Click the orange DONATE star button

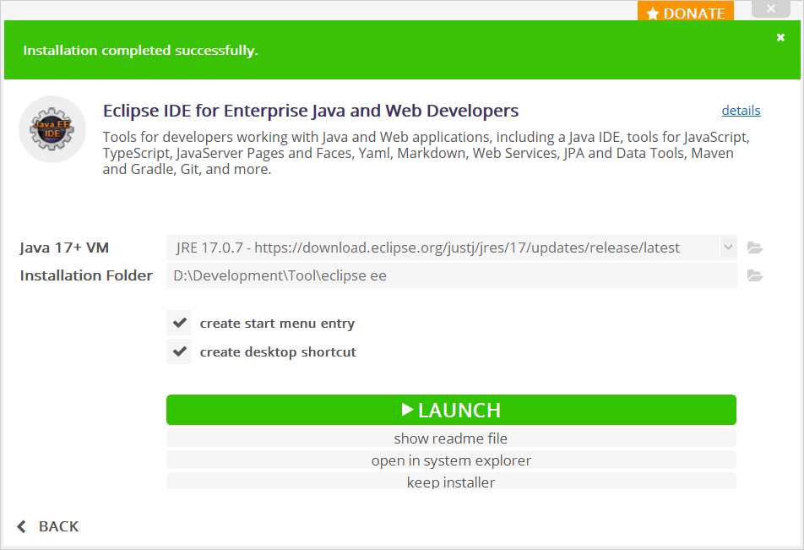tap(686, 13)
